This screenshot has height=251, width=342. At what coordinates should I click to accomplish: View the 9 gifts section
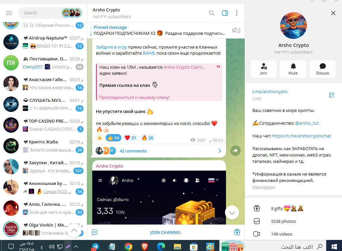294,208
